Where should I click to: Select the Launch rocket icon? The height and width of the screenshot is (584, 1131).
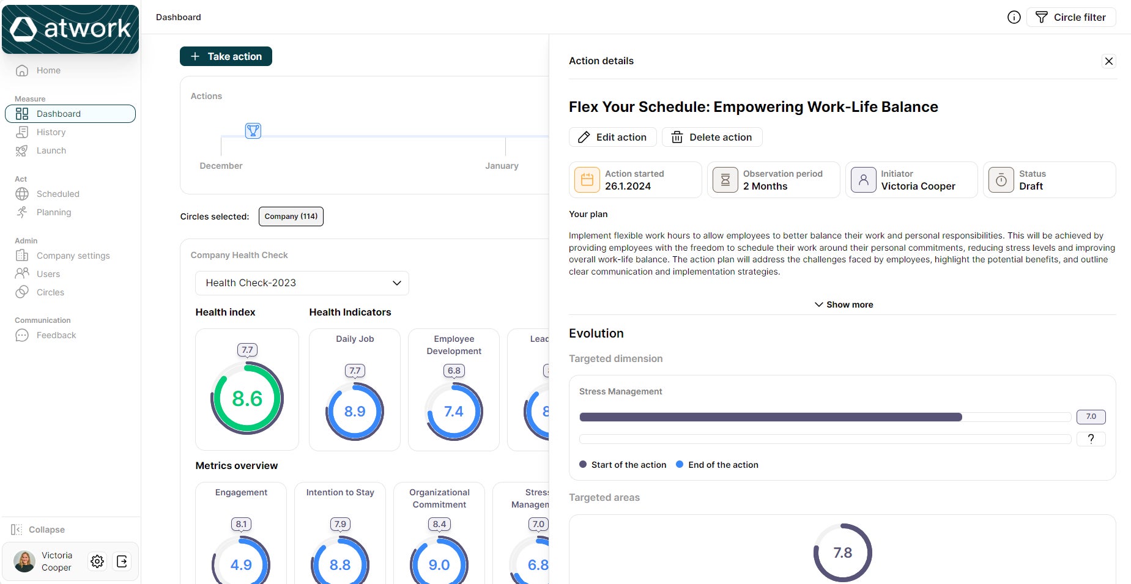tap(22, 150)
